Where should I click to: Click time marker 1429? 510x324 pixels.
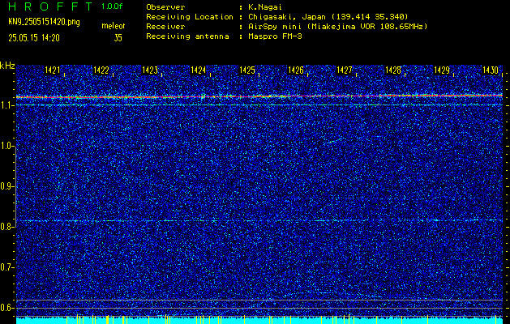[x=442, y=70]
